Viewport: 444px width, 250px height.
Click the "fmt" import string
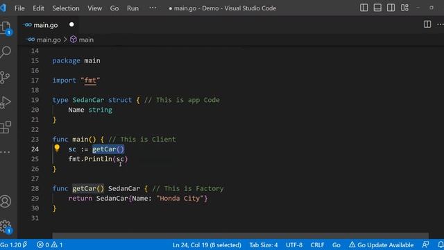click(x=90, y=81)
